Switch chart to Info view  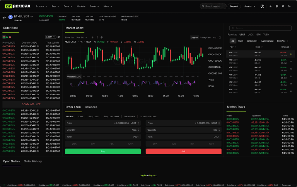click(214, 37)
